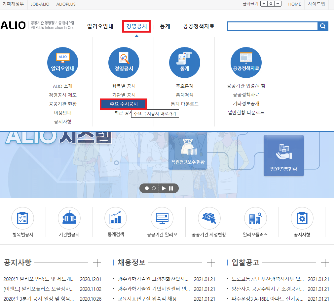Image resolution: width=335 pixels, height=305 pixels.
Task: Select 공공정책자료 submenu item
Action: (x=246, y=95)
